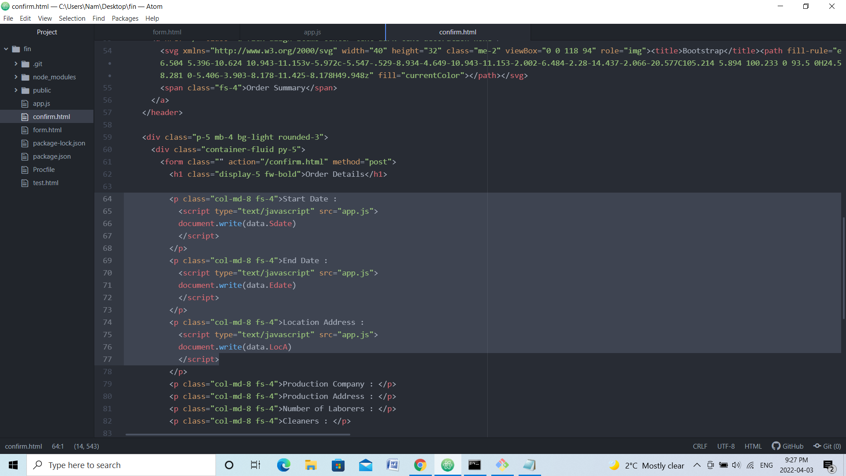The width and height of the screenshot is (846, 476).
Task: Click the form.html file icon in tree
Action: 25,130
